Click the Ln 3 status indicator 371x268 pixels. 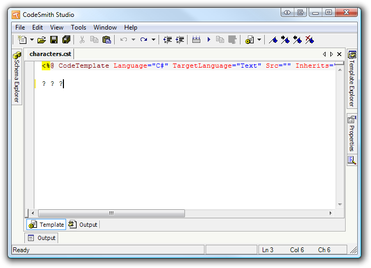click(x=267, y=250)
